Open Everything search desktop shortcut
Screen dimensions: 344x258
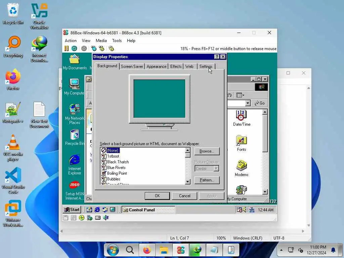13,46
